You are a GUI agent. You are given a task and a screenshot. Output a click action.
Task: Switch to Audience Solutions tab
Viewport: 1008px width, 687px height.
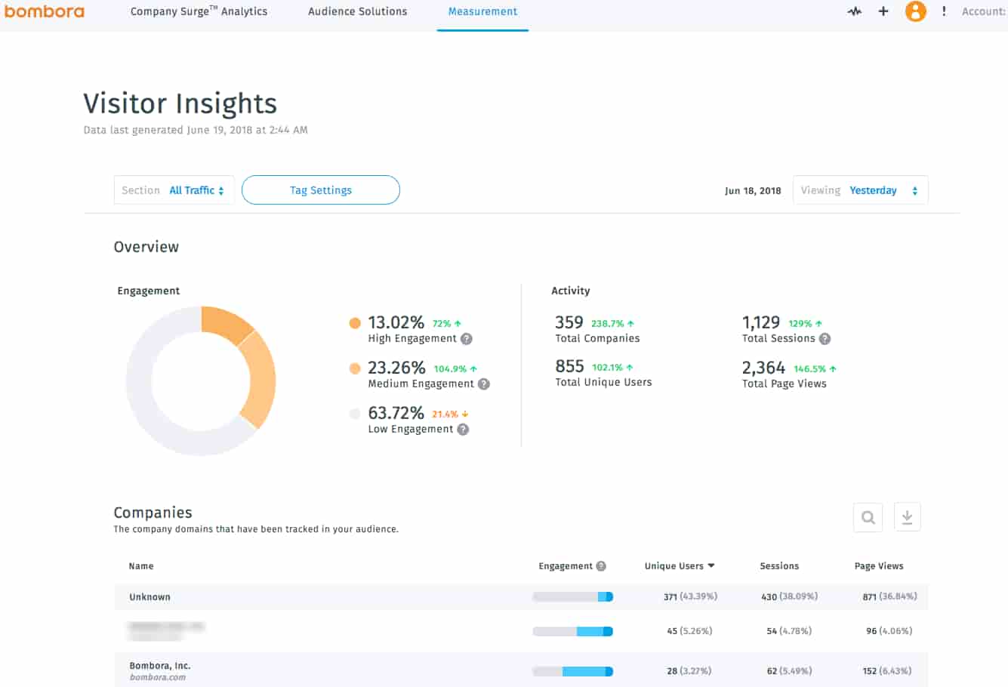coord(357,11)
